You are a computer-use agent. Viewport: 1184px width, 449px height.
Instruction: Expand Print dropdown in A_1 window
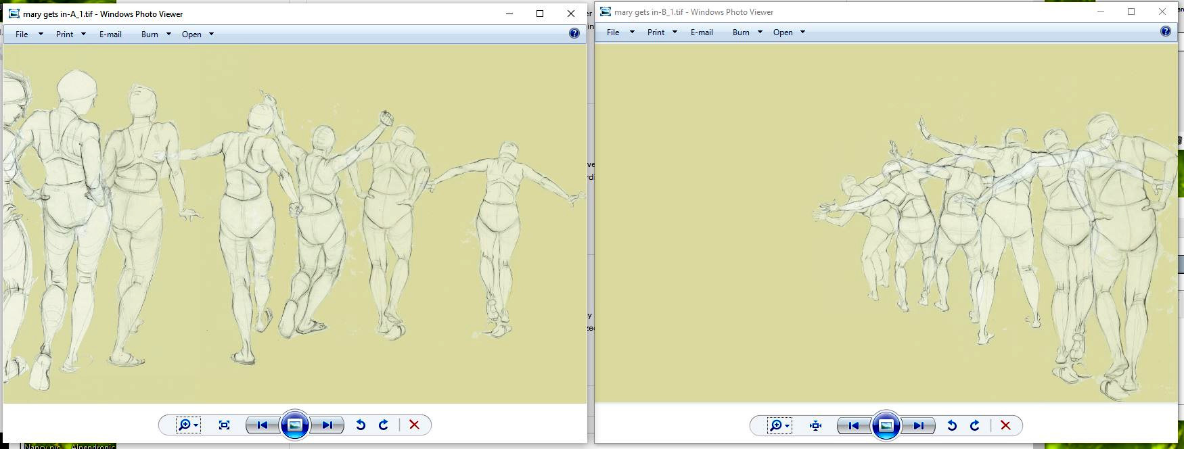70,34
